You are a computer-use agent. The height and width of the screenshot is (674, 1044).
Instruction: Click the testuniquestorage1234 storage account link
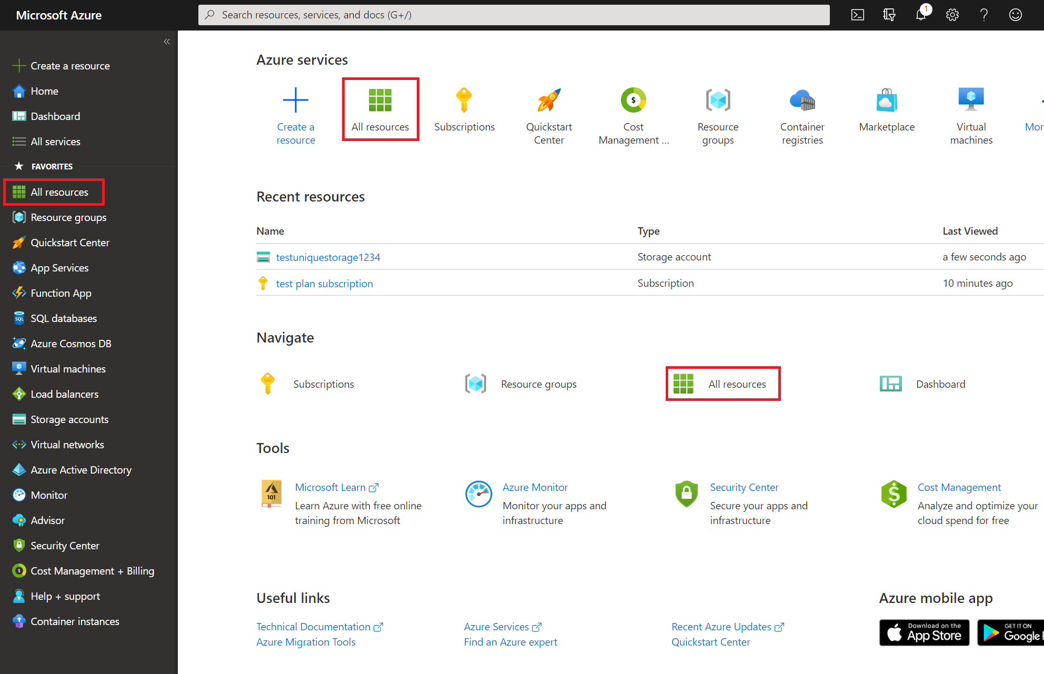click(x=328, y=257)
